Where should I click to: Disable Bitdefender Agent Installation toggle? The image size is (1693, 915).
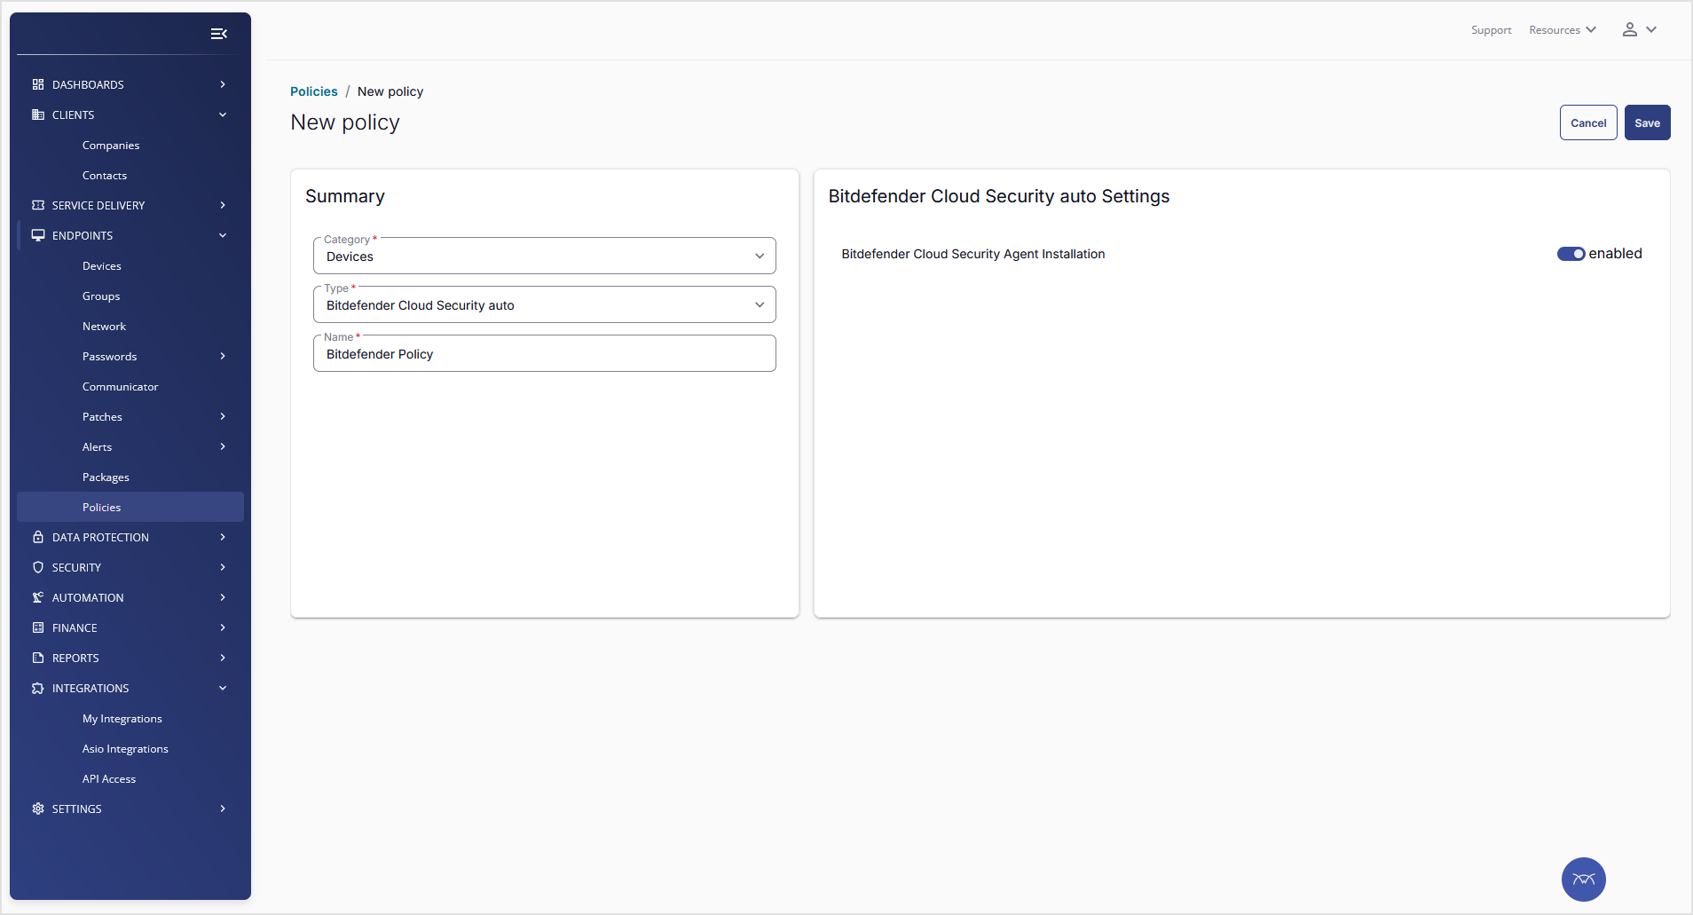[1571, 254]
